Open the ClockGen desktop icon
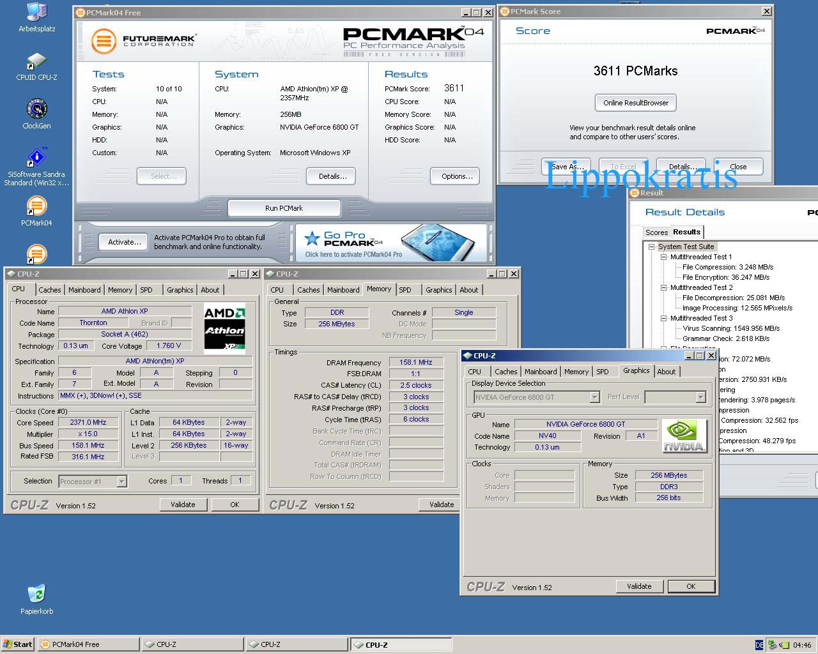Viewport: 818px width, 654px height. (36, 114)
